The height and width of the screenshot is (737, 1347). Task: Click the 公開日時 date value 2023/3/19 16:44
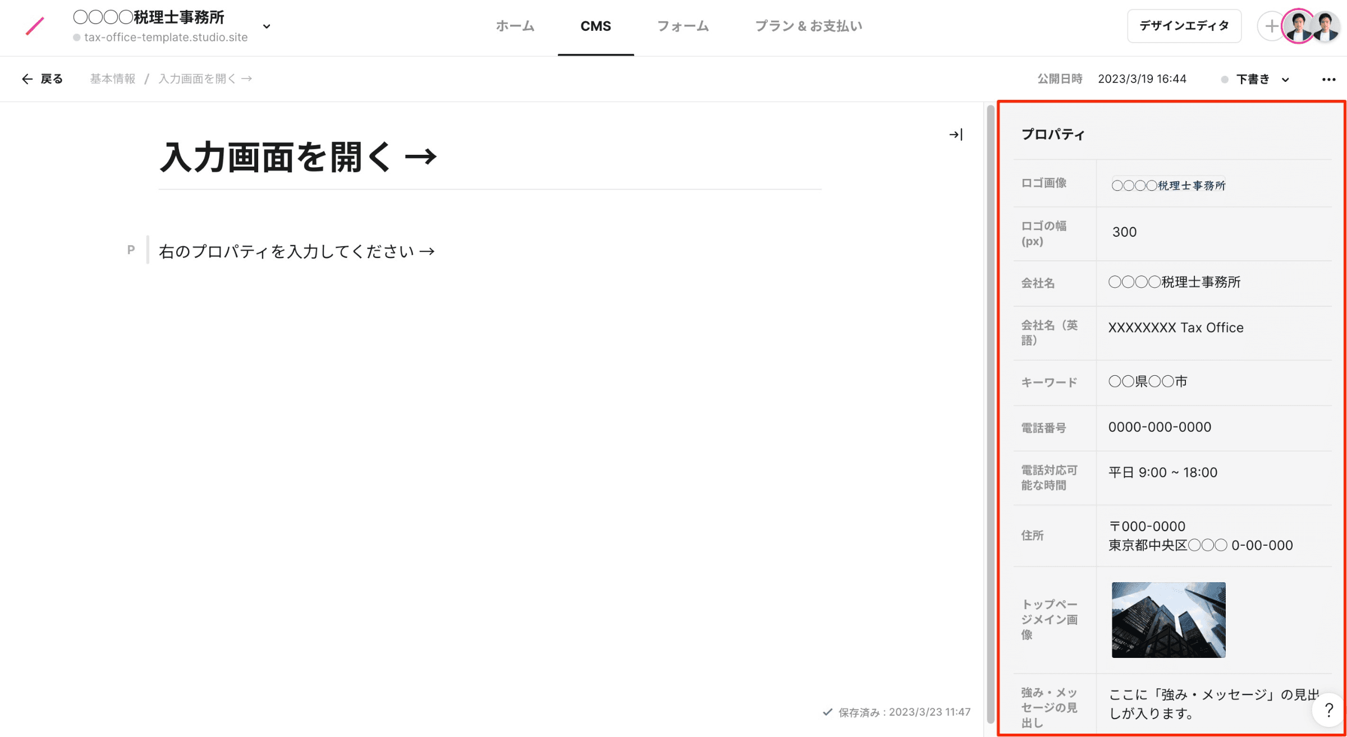(1142, 79)
